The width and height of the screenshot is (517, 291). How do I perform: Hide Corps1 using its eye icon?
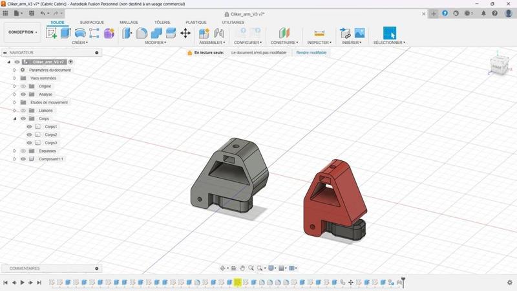coord(29,127)
